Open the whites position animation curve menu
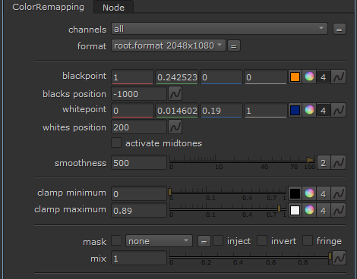The image size is (357, 279). pyautogui.click(x=175, y=127)
